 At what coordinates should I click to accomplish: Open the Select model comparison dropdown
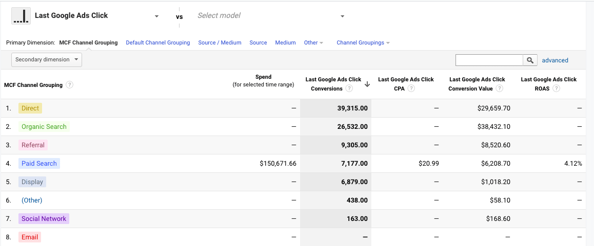pos(342,16)
